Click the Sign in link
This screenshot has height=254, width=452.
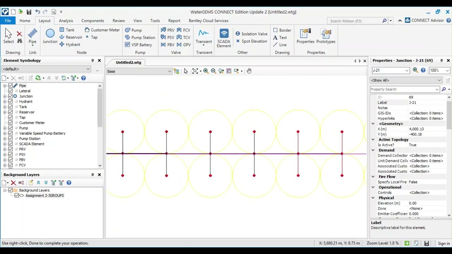[444, 243]
